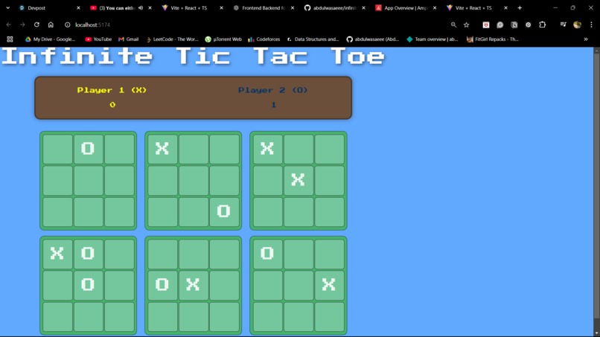Open the zoom magnifier in address bar
Image resolution: width=600 pixels, height=337 pixels.
click(x=453, y=25)
